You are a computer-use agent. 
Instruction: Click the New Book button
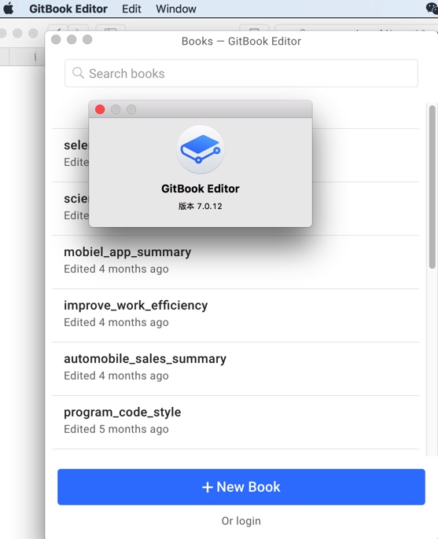point(241,487)
